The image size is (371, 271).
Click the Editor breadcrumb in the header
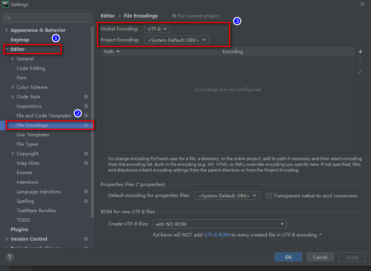point(108,16)
